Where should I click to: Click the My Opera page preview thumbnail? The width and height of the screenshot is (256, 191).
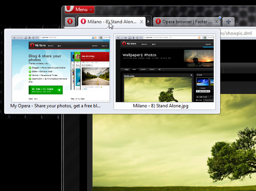click(61, 68)
